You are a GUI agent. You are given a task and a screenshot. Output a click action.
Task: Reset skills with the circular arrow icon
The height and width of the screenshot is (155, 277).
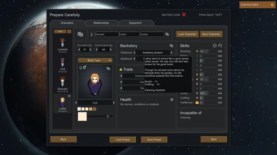pyautogui.click(x=220, y=46)
